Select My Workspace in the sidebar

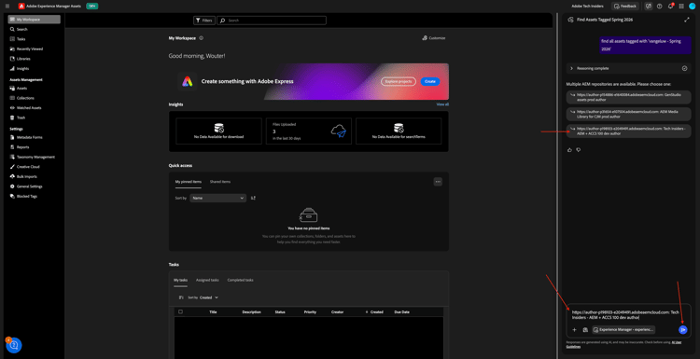(x=34, y=20)
